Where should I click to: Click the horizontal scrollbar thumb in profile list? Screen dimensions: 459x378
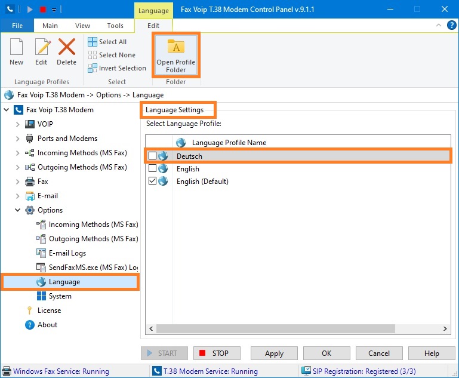click(x=275, y=329)
